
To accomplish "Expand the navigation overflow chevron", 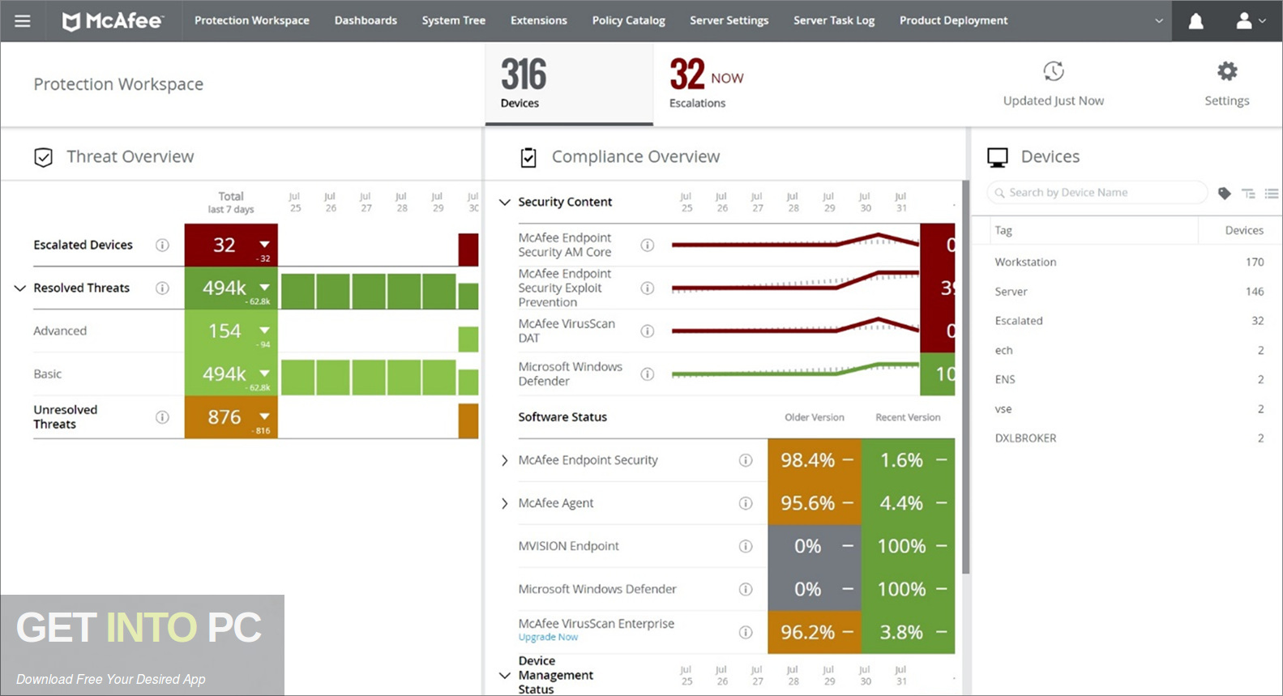I will pyautogui.click(x=1159, y=21).
